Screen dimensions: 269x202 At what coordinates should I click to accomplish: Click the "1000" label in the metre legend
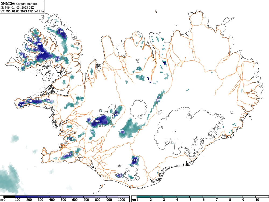pyautogui.click(x=122, y=200)
